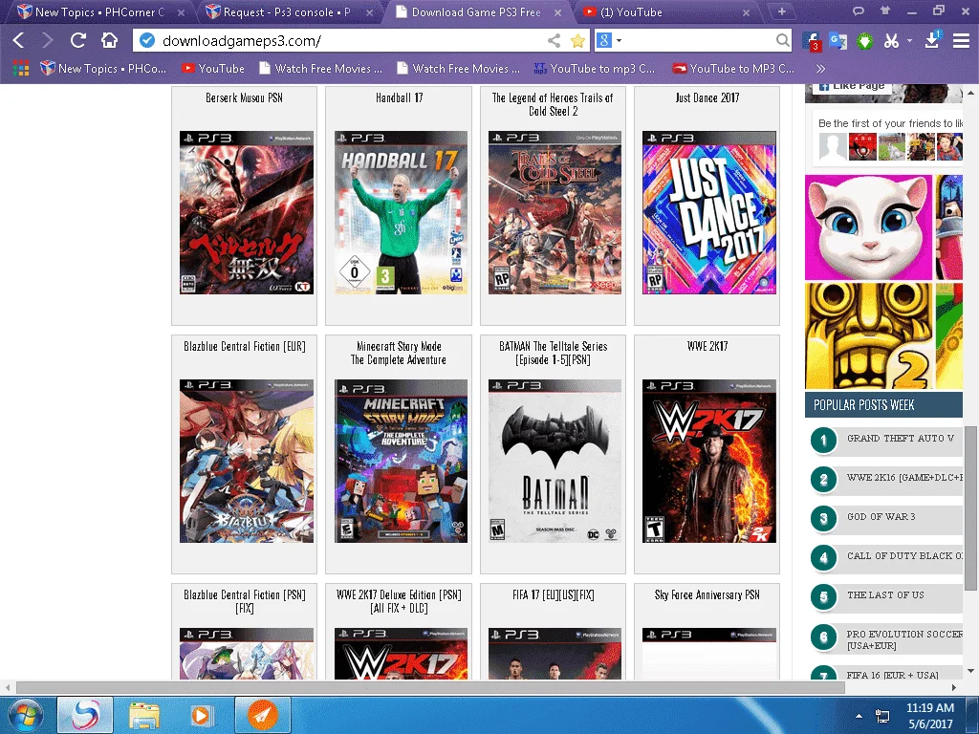
Task: Open the YouTube to MP3 C... red bookmark
Action: coord(733,69)
